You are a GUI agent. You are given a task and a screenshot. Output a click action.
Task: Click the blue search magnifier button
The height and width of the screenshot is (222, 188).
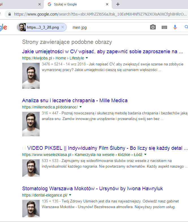(x=186, y=27)
